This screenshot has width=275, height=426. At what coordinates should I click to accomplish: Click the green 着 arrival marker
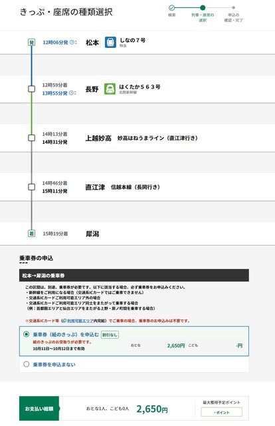tap(31, 234)
